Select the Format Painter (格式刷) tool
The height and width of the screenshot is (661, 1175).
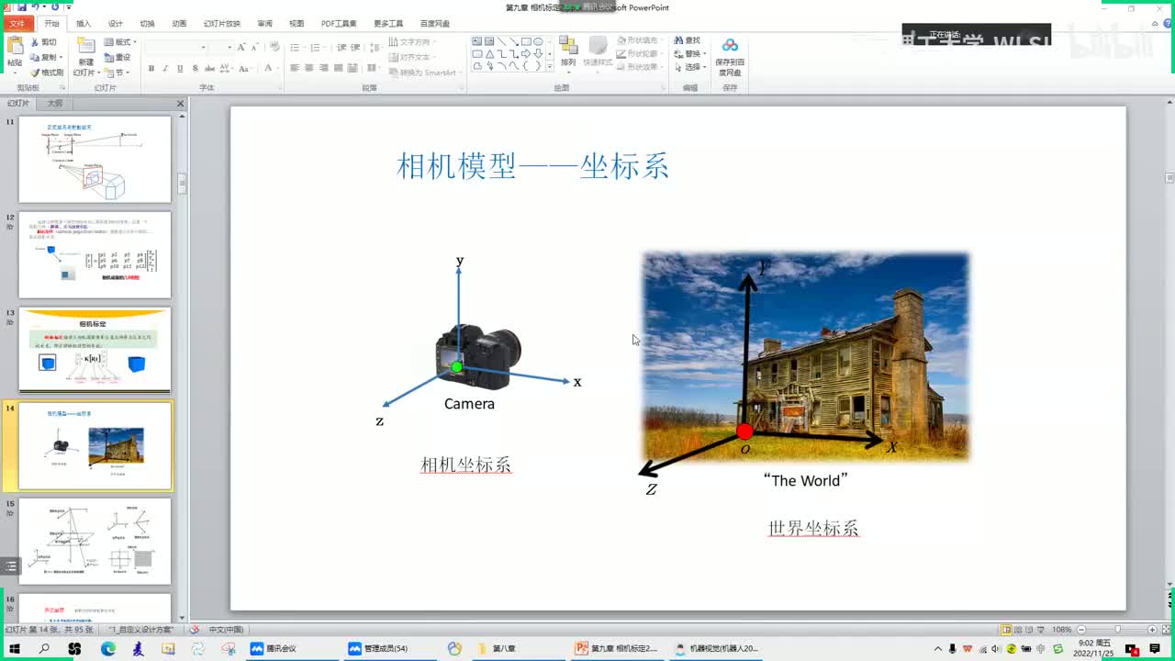(x=47, y=73)
